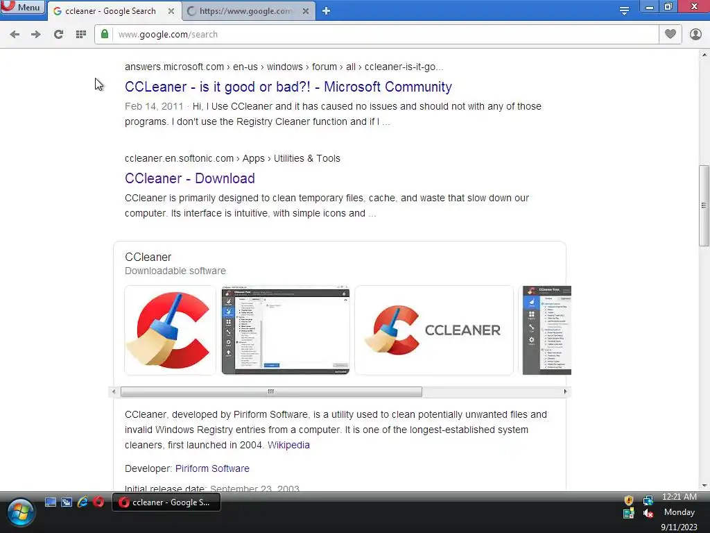Click the image carousel left scroll arrow

click(x=114, y=391)
